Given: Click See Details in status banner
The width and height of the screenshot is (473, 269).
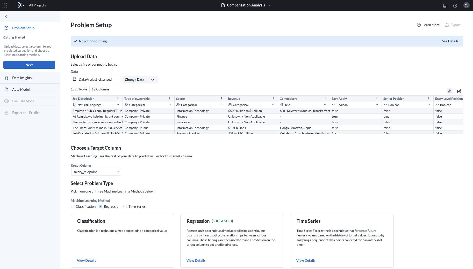Looking at the screenshot, I should coord(450,41).
